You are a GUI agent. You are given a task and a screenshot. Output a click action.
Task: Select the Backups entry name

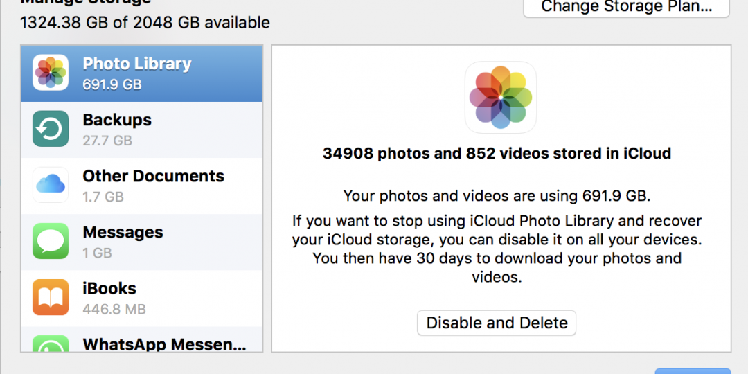coord(117,120)
